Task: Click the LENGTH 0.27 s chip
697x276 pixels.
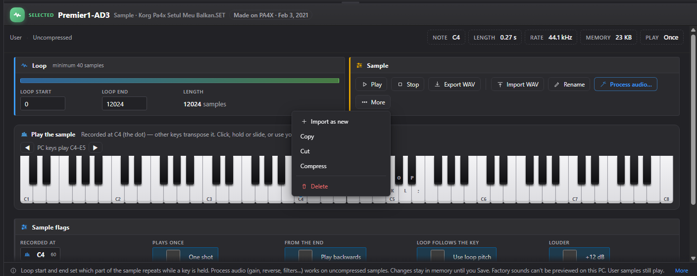Action: [495, 38]
